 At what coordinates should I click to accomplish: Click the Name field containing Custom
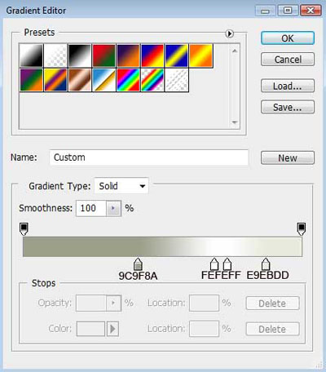pos(149,157)
